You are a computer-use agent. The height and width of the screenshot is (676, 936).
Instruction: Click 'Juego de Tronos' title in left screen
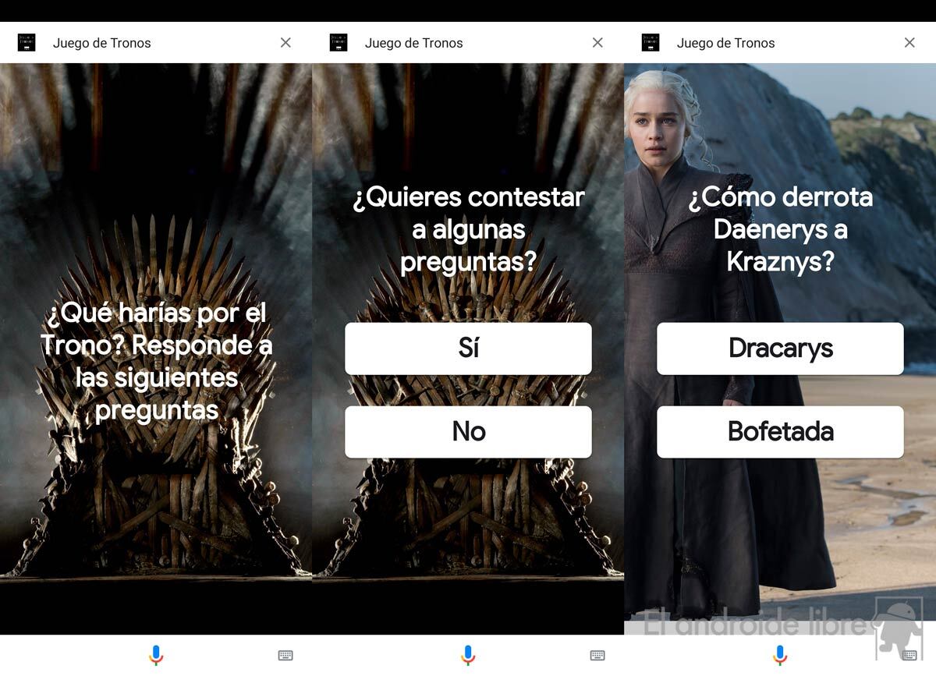tap(102, 43)
